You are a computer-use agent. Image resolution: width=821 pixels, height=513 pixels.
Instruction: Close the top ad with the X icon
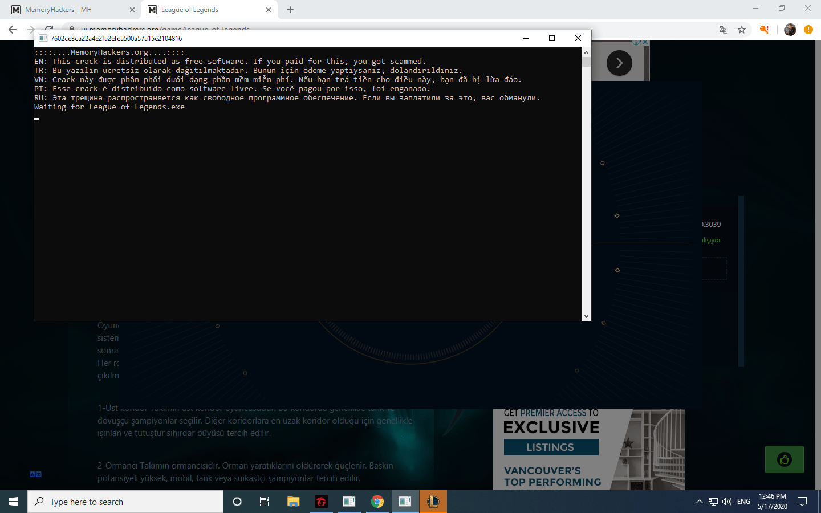[x=645, y=42]
